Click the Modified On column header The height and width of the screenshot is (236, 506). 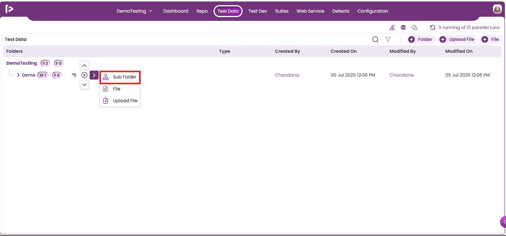(x=459, y=51)
